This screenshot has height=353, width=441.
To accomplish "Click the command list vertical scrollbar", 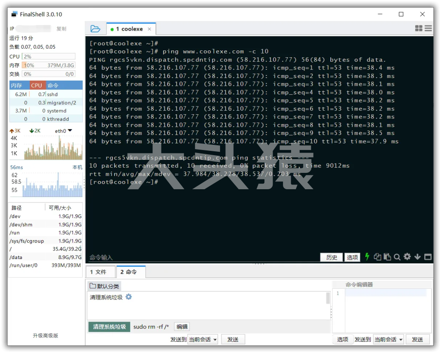I will pos(328,298).
